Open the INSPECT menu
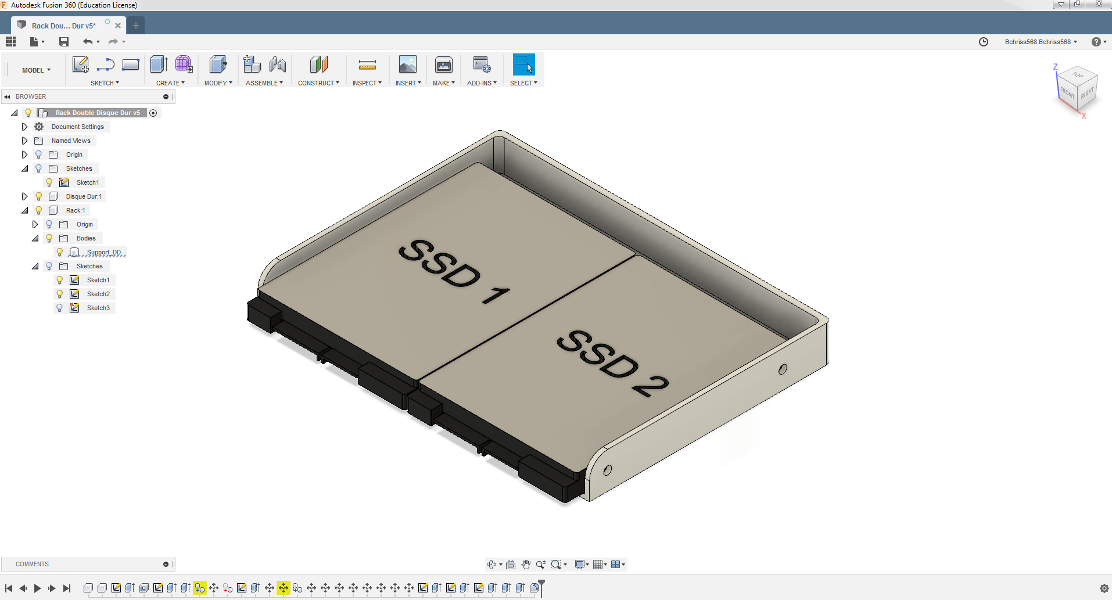 coord(367,83)
